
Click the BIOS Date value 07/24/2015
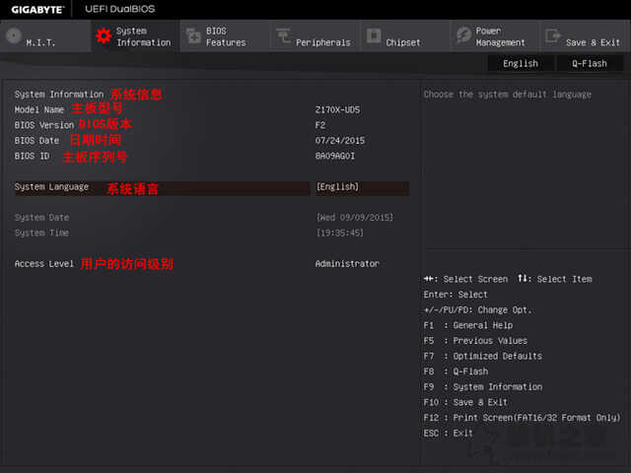click(340, 141)
